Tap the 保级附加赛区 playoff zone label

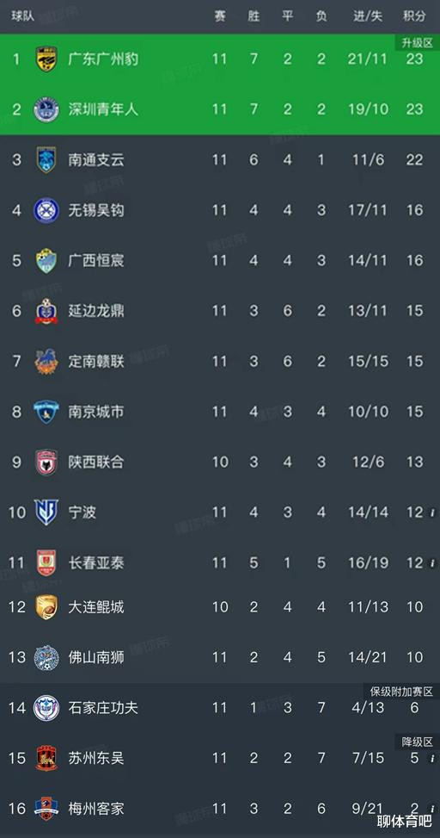[x=401, y=691]
